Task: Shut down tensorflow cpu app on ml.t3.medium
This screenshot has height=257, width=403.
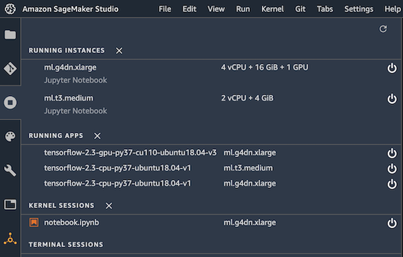Action: pyautogui.click(x=392, y=169)
